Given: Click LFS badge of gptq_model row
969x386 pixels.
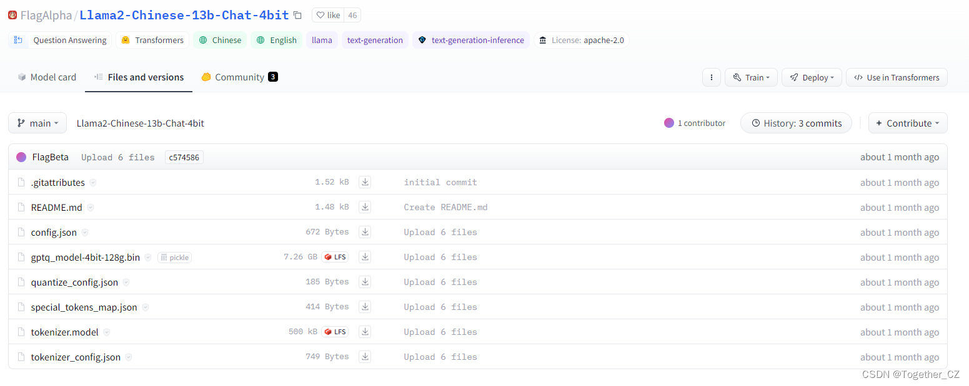Looking at the screenshot, I should tap(335, 257).
